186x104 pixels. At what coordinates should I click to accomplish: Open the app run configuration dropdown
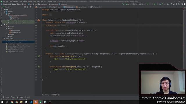click(x=128, y=4)
